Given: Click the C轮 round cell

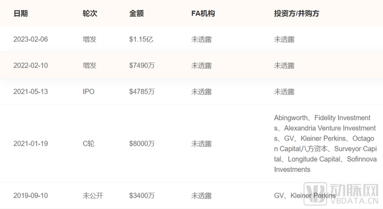Looking at the screenshot, I should click(89, 143).
